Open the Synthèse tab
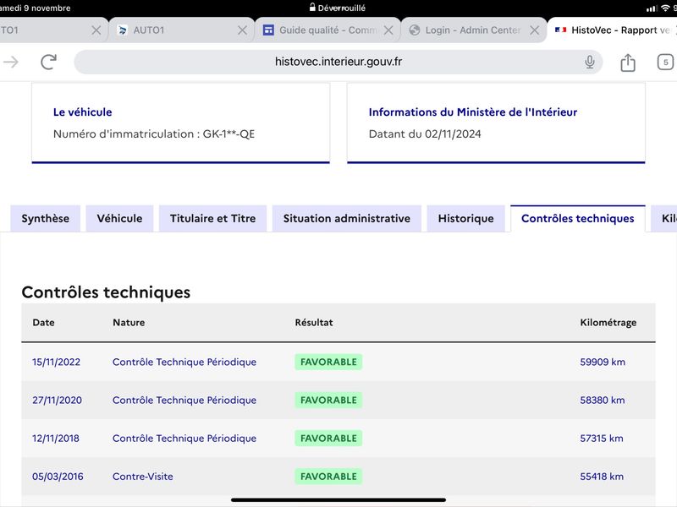Image resolution: width=677 pixels, height=507 pixels. (46, 219)
